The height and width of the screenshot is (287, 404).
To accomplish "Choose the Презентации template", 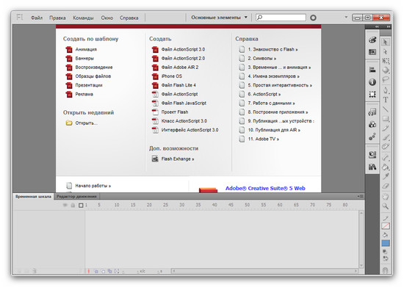I will coord(84,85).
